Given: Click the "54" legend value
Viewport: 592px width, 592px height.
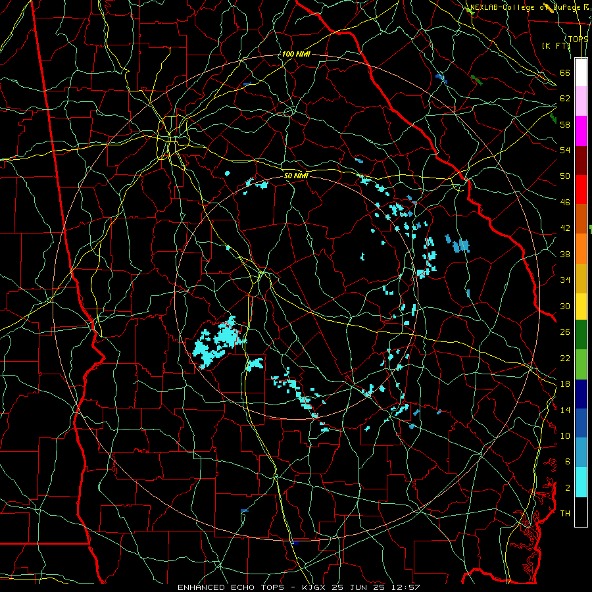Looking at the screenshot, I should coord(565,150).
